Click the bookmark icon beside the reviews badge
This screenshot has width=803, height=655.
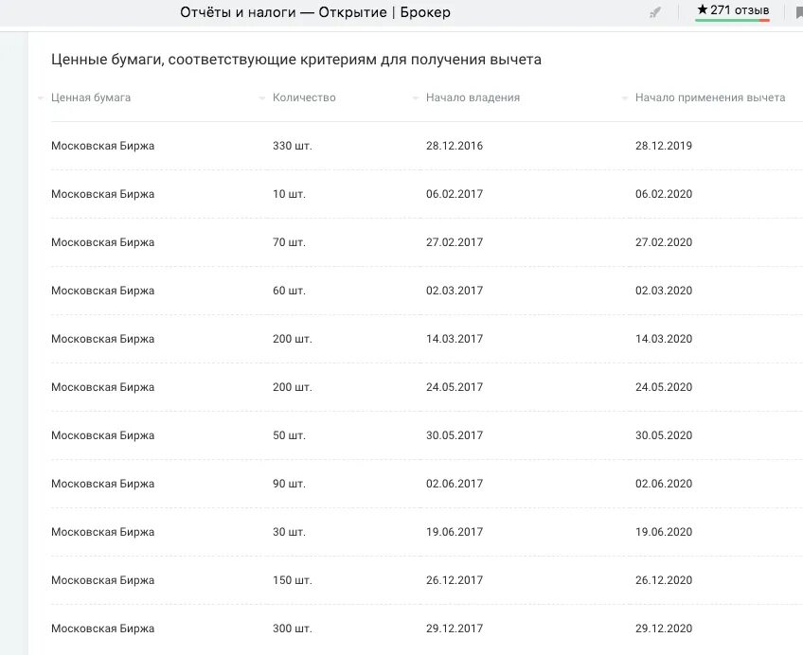click(x=799, y=12)
